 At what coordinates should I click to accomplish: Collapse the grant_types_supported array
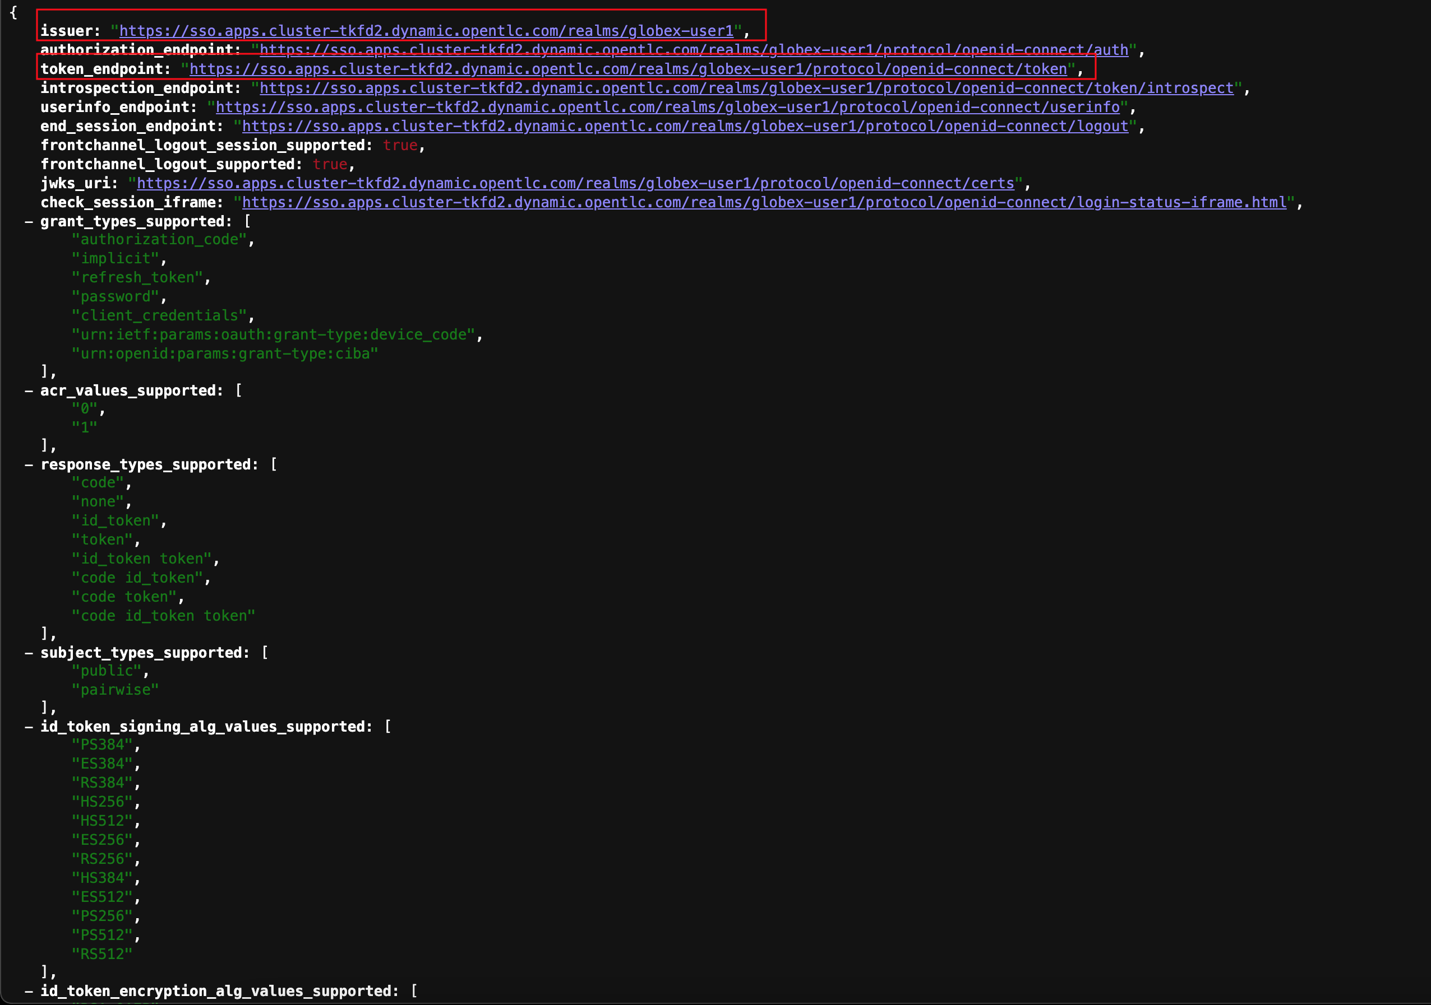pyautogui.click(x=29, y=222)
